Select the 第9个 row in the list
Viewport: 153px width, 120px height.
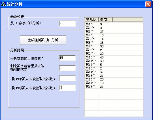coord(114,54)
